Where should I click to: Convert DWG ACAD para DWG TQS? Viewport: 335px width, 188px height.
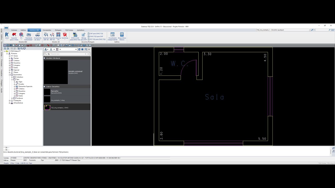(x=75, y=36)
